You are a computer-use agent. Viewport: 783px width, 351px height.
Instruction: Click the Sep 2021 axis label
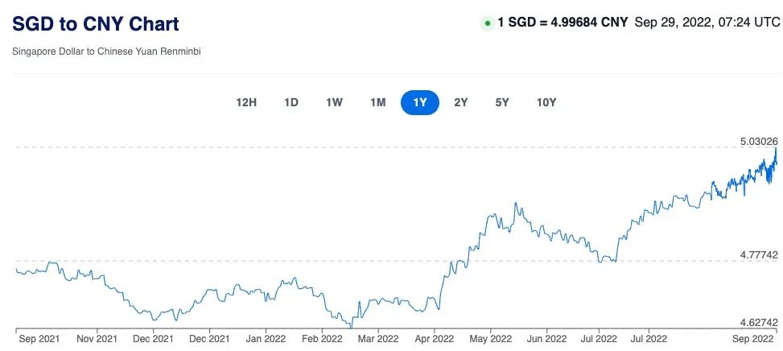(x=40, y=339)
